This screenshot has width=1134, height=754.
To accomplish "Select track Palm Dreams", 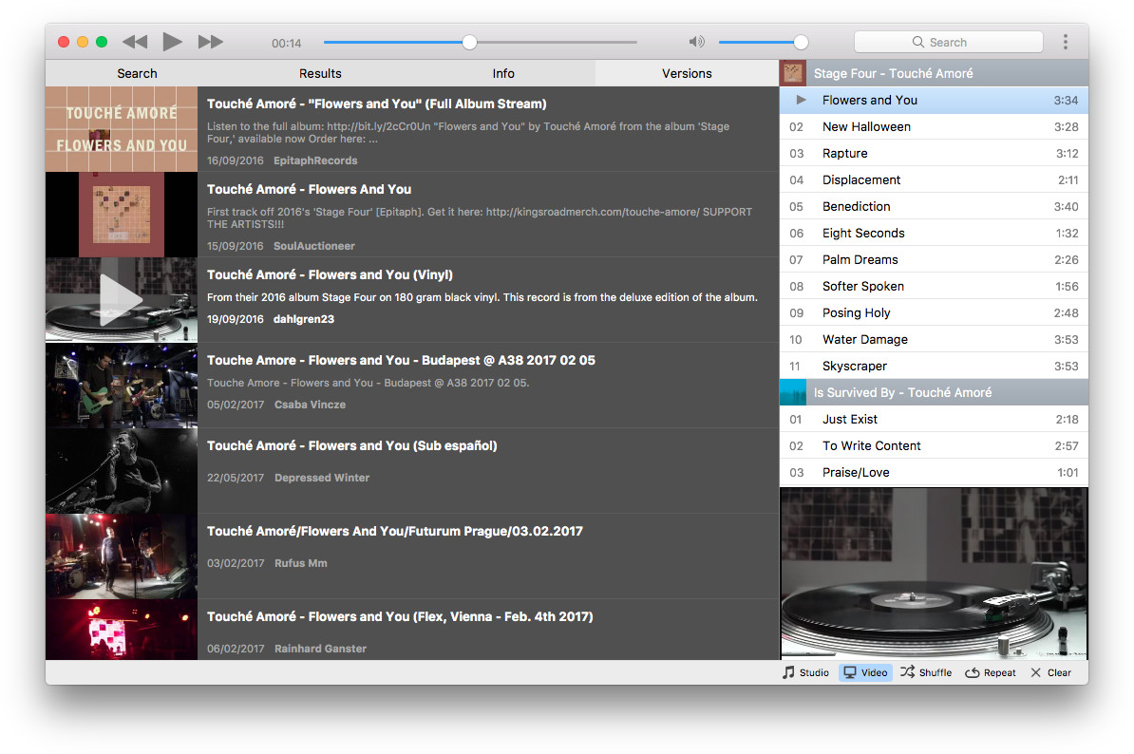I will pyautogui.click(x=934, y=259).
